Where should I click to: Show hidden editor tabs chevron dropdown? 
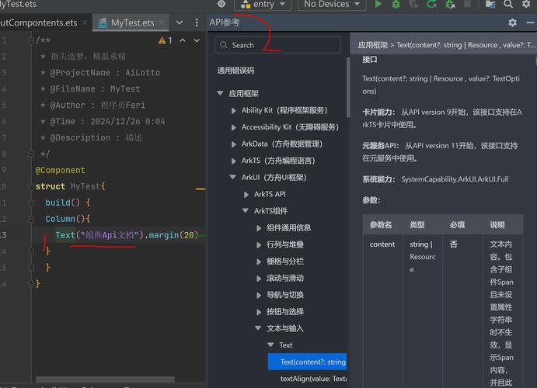click(x=180, y=23)
